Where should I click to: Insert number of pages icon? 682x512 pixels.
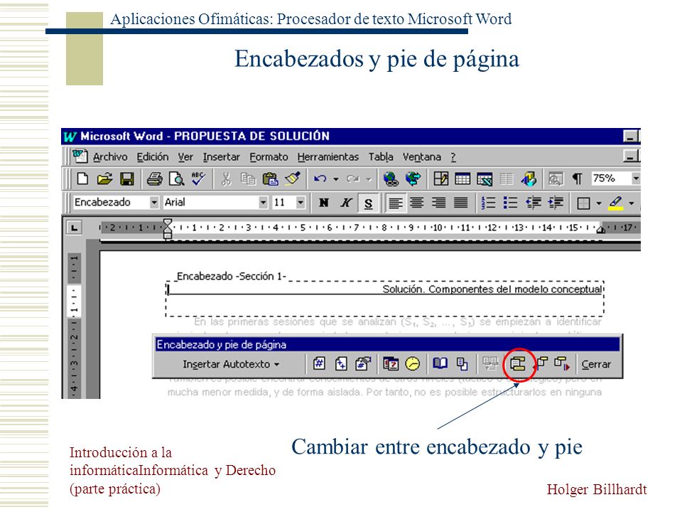point(341,363)
